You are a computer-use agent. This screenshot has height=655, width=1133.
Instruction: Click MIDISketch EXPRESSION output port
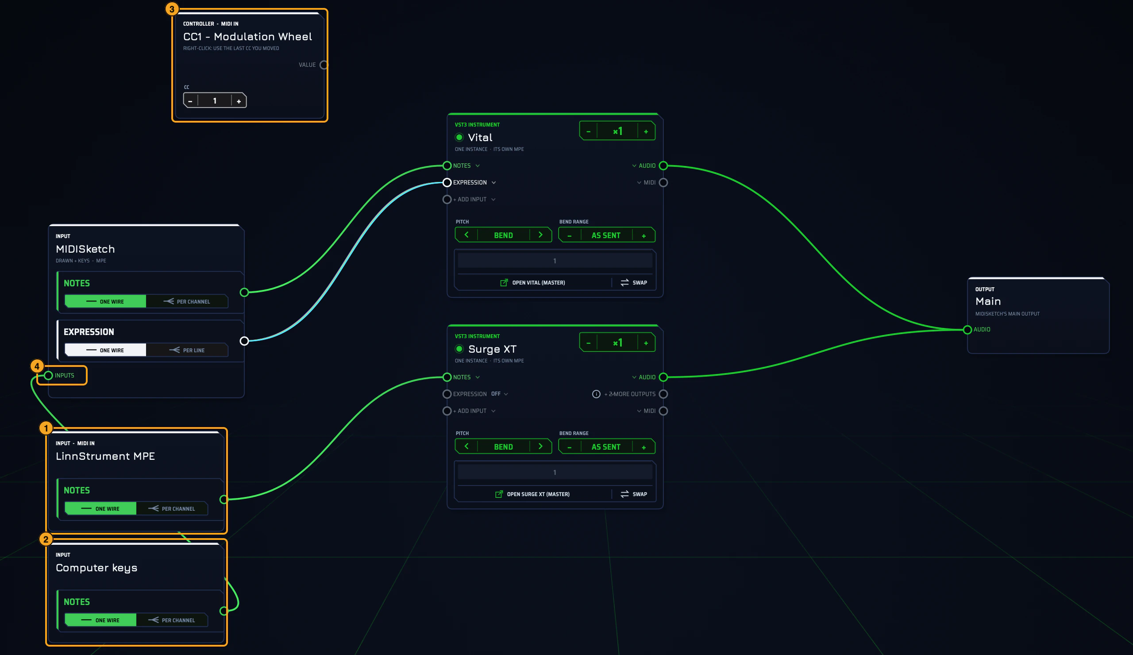244,341
